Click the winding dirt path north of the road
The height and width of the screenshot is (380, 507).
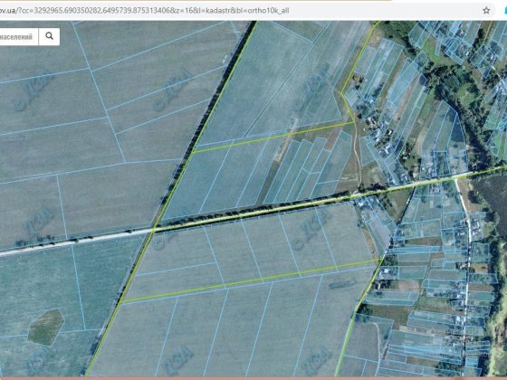point(357,152)
